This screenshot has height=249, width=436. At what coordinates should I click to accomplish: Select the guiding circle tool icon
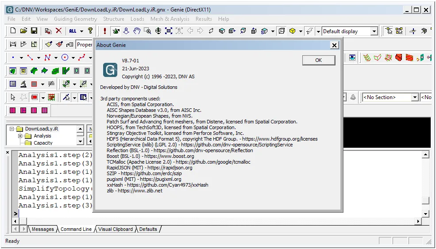point(65,57)
